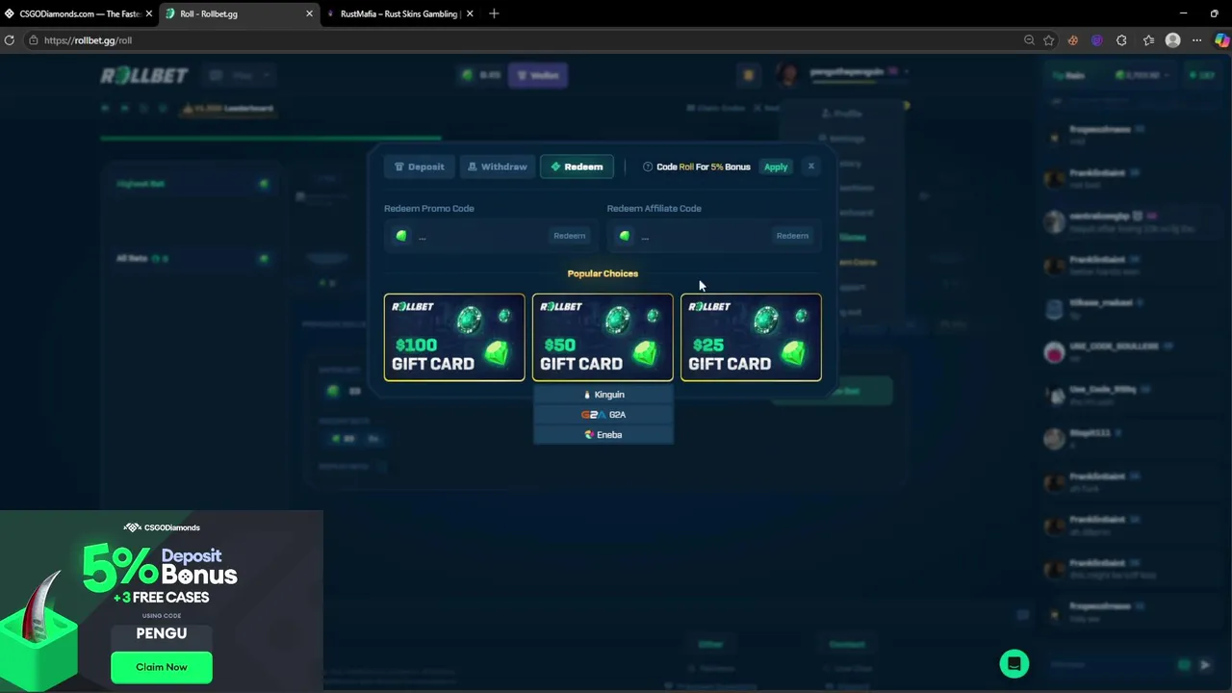Apply the Roll 5% bonus code
This screenshot has height=693, width=1232.
coord(776,167)
